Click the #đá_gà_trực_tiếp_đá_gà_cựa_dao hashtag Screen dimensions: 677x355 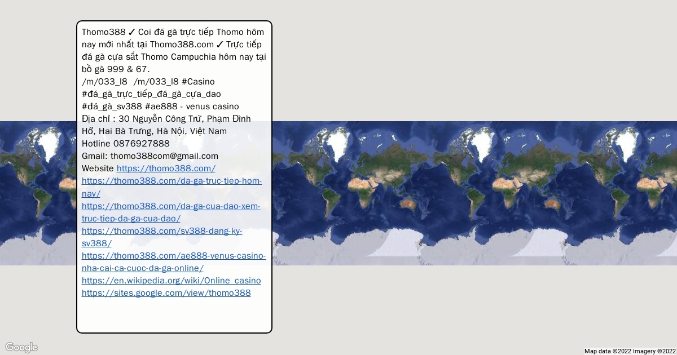(151, 94)
